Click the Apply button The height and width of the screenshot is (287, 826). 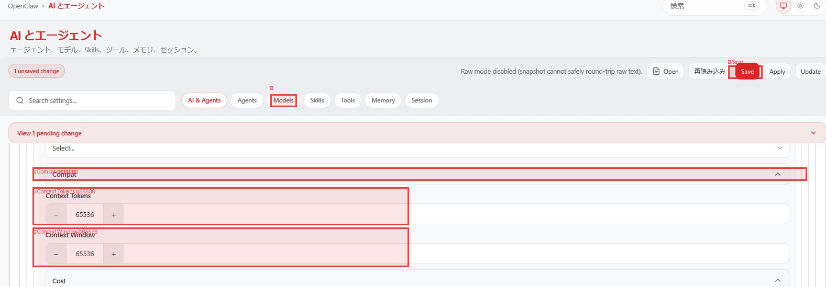coord(777,72)
